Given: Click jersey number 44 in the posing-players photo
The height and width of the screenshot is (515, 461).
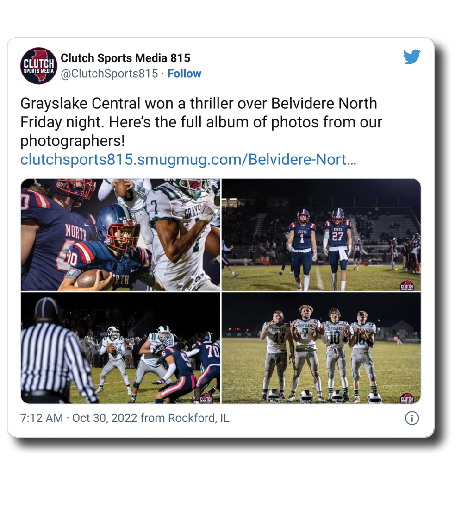Looking at the screenshot, I should pyautogui.click(x=279, y=338).
